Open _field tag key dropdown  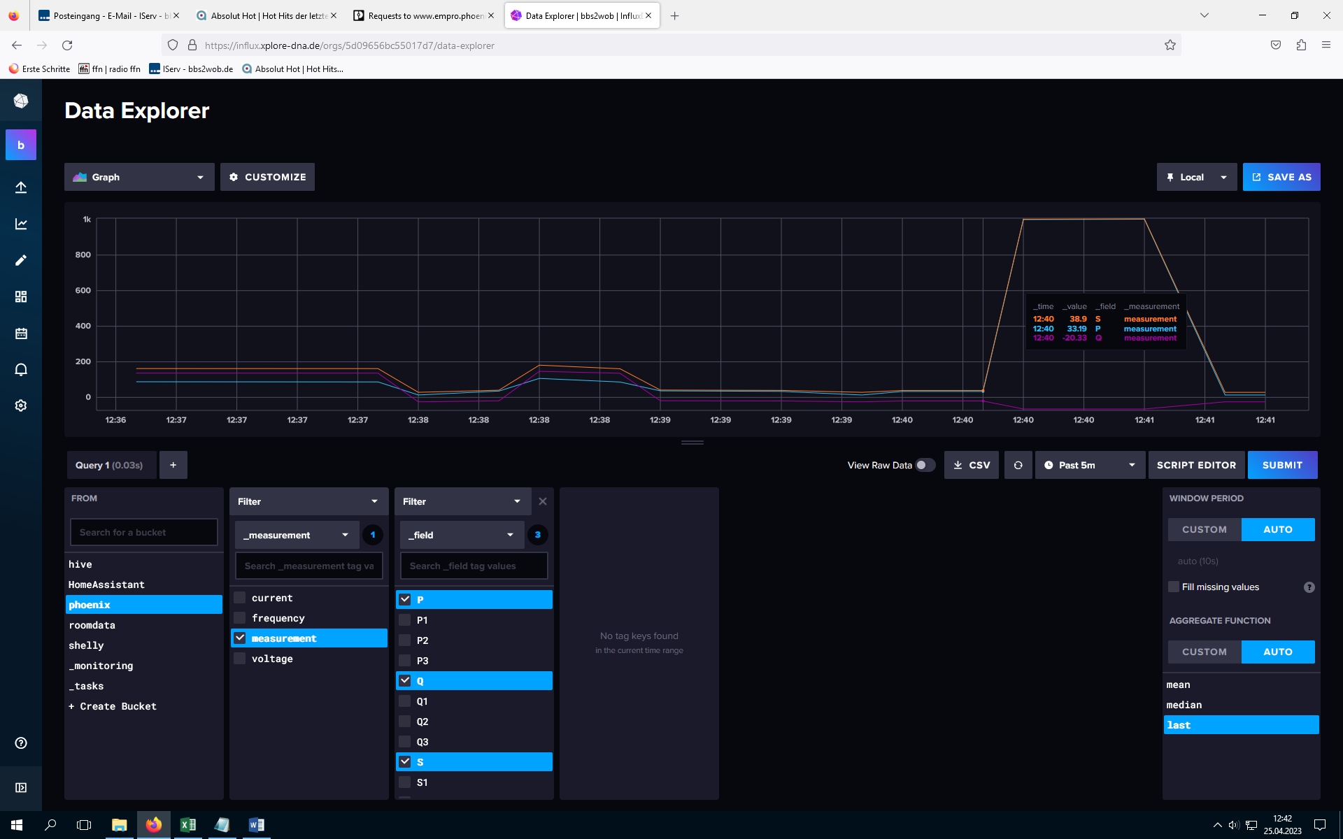point(462,535)
